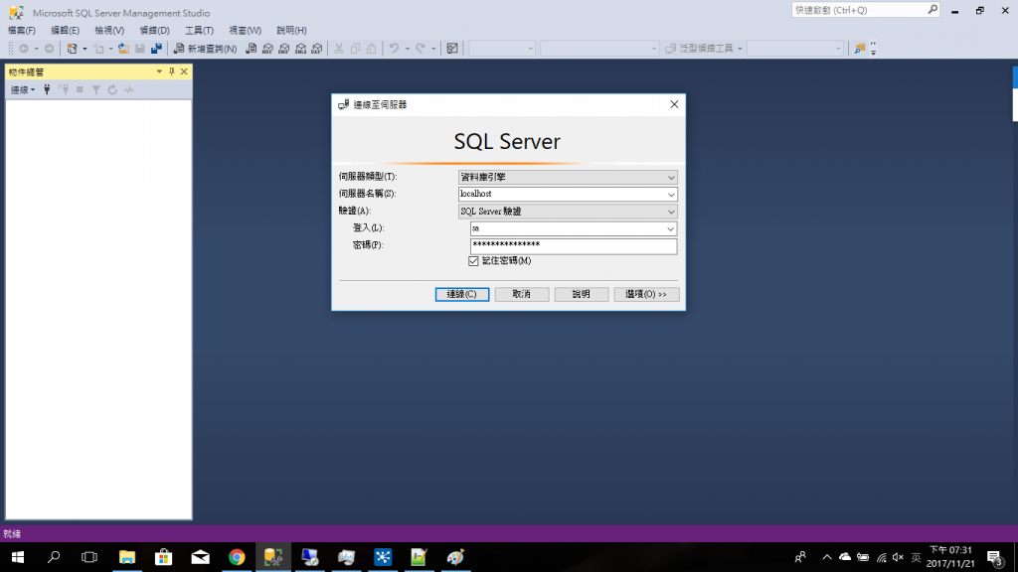Open the 視窗(W) Window menu
The image size is (1018, 572).
click(245, 31)
